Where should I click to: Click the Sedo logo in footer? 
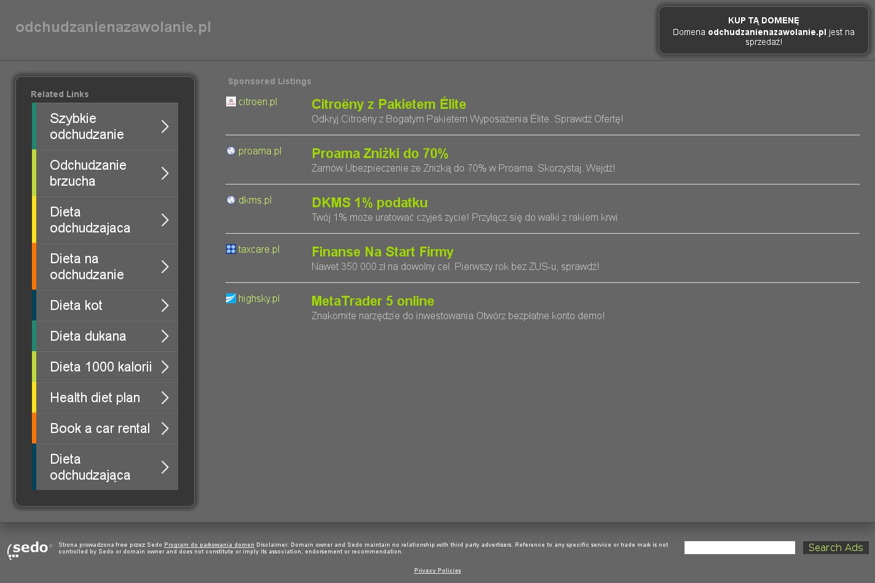tap(29, 549)
